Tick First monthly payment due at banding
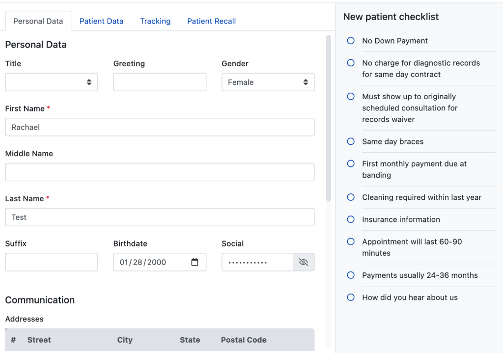This screenshot has height=353, width=503. point(351,163)
